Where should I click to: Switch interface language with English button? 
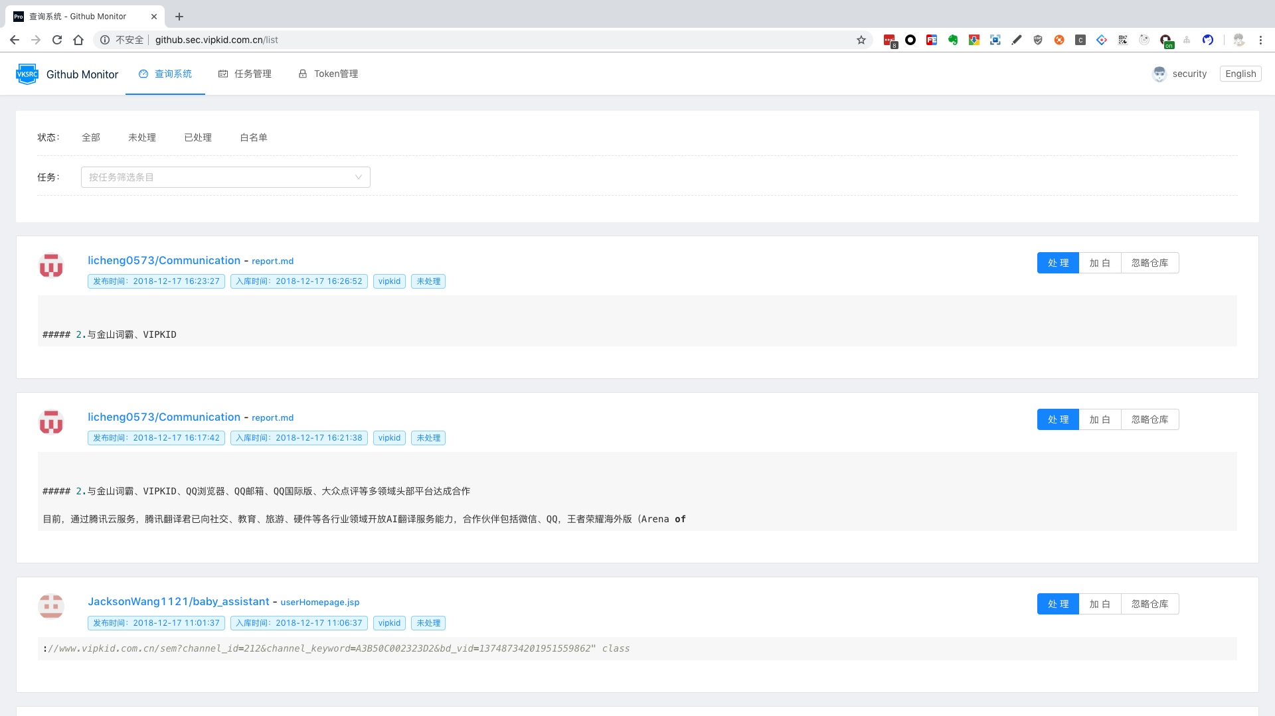pos(1240,74)
